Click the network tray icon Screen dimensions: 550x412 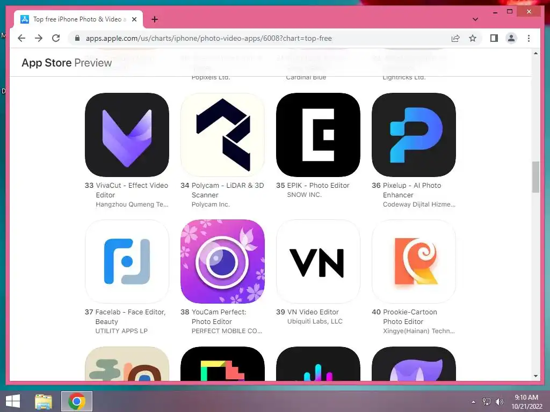[x=487, y=402]
